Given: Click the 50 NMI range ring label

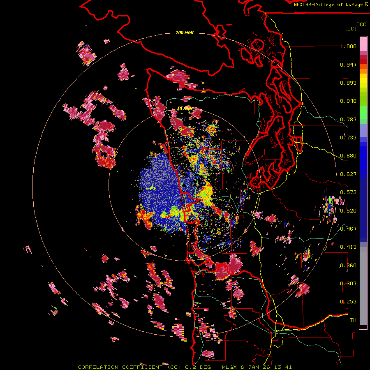Looking at the screenshot, I should click(185, 109).
